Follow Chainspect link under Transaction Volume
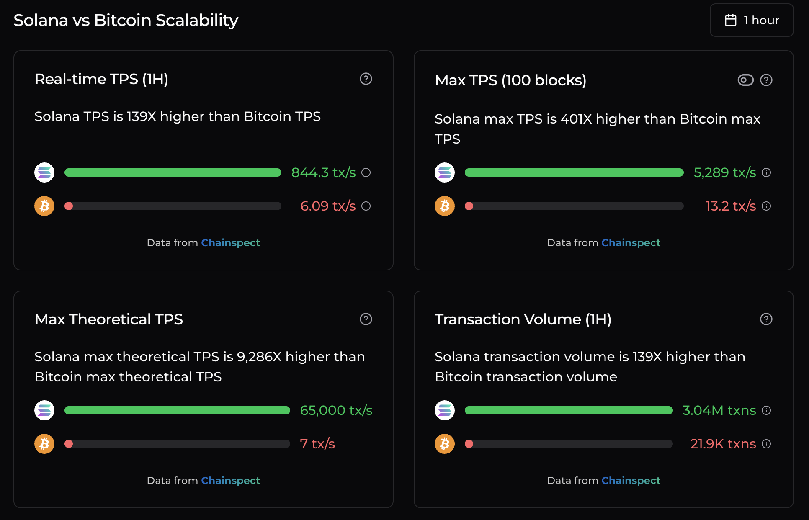This screenshot has height=520, width=809. [x=631, y=481]
